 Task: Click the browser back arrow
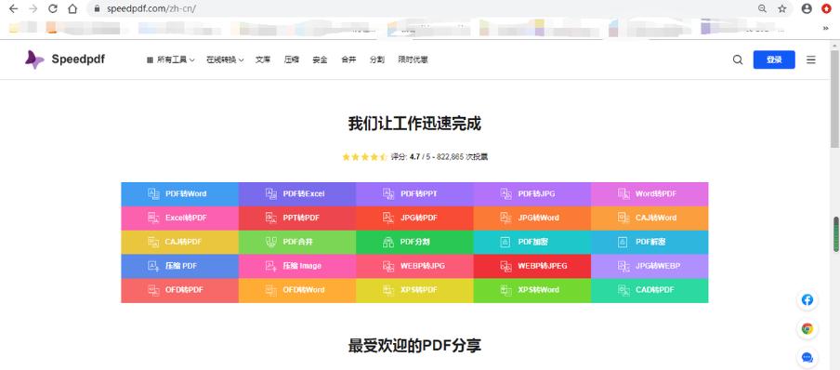(x=13, y=8)
